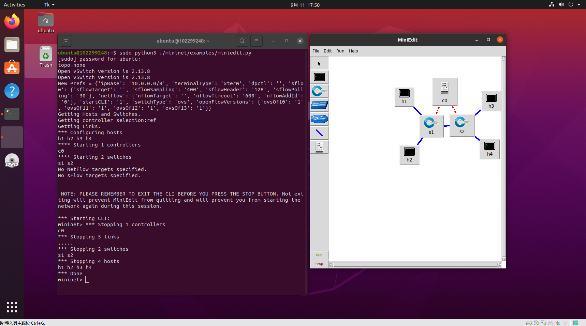
Task: Open the clock and calendar panel
Action: 305,5
